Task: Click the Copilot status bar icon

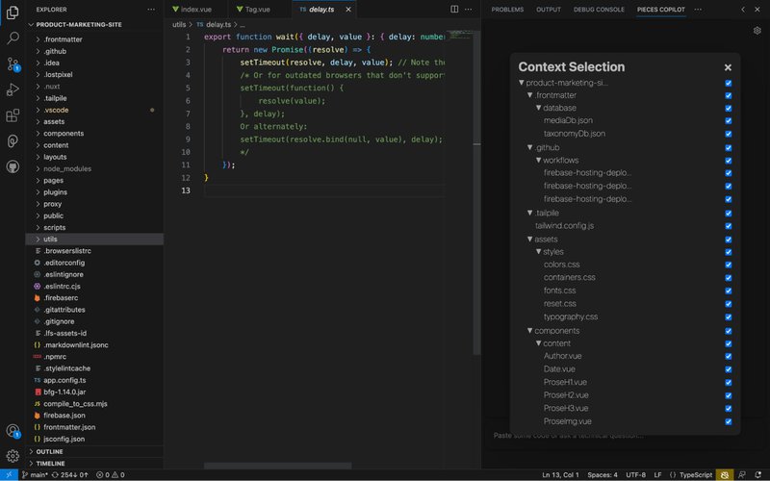Action: pyautogui.click(x=725, y=474)
